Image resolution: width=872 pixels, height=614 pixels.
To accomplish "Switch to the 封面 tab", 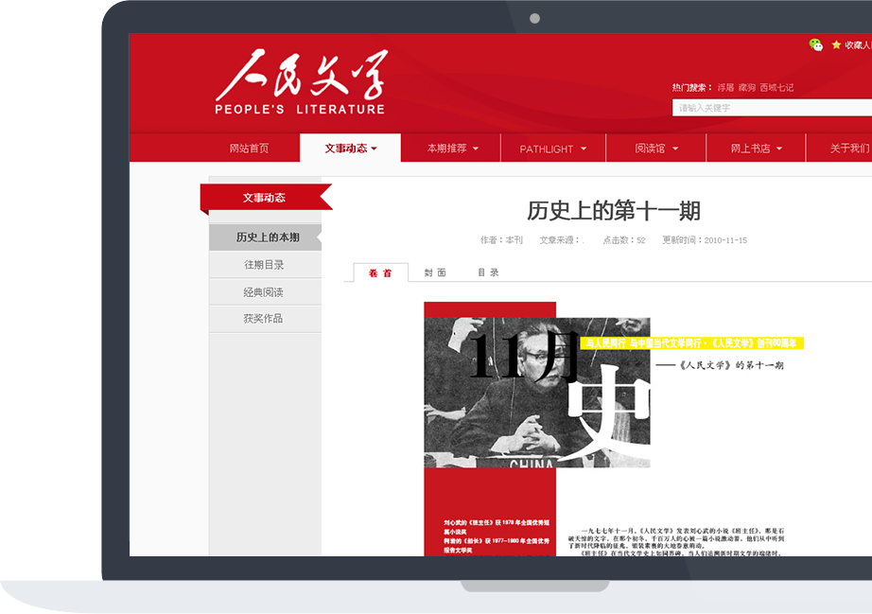I will pyautogui.click(x=435, y=272).
